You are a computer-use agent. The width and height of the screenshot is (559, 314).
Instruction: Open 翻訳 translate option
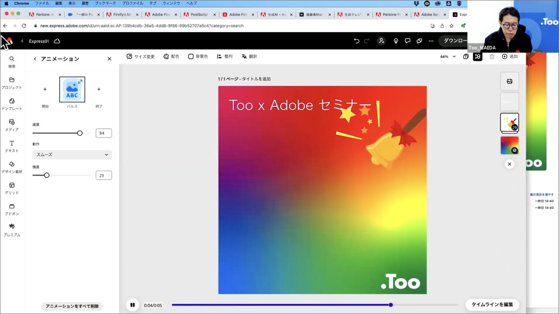249,57
